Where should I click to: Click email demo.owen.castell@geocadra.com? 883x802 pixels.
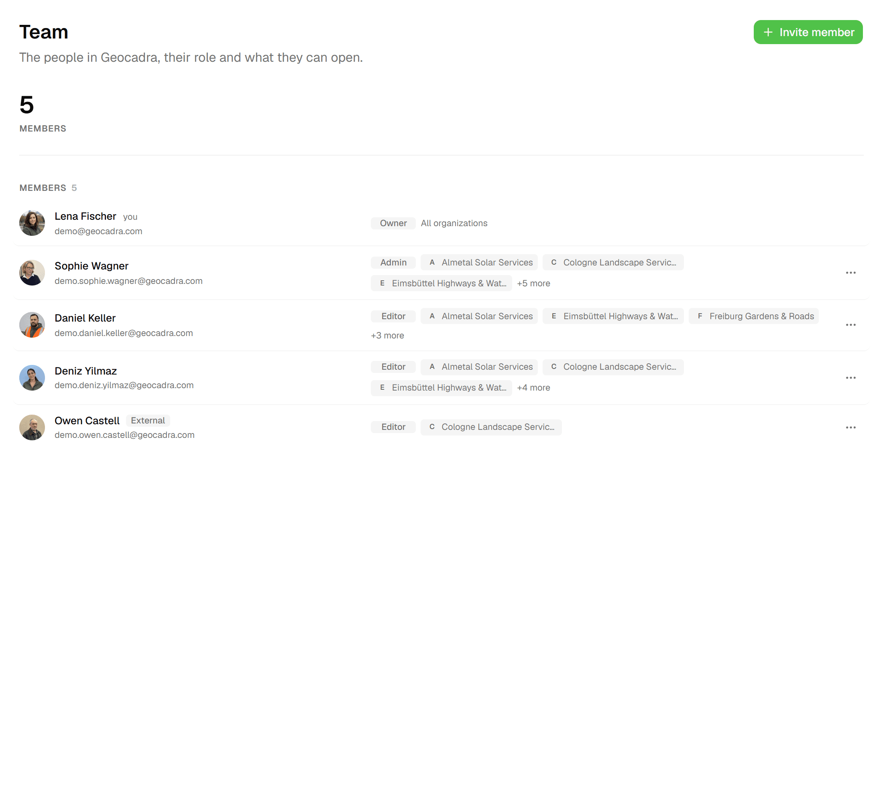124,435
